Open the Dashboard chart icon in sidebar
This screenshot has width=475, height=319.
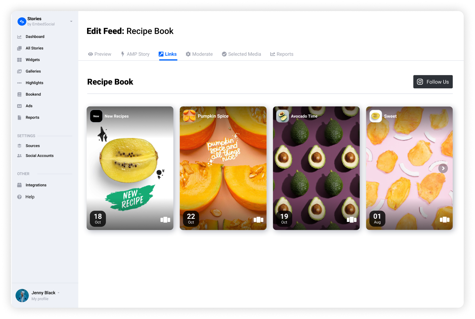pyautogui.click(x=20, y=37)
